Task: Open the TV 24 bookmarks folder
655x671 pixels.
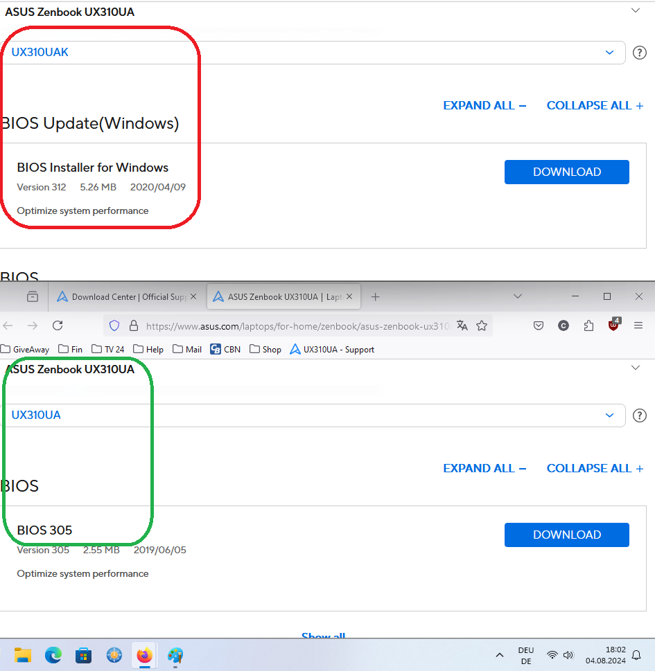Action: (x=108, y=349)
